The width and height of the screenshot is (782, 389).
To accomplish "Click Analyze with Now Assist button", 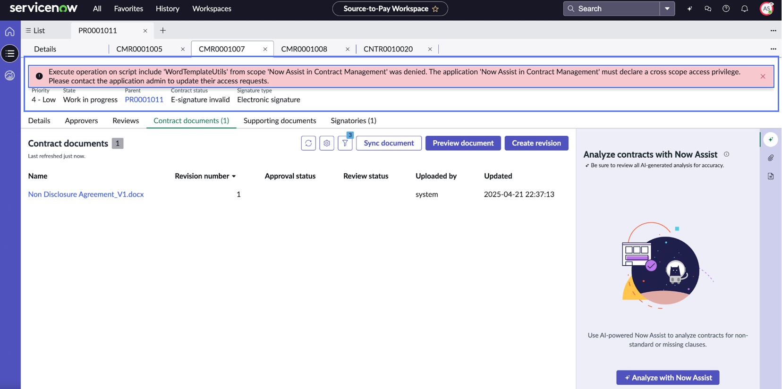I will [x=668, y=378].
